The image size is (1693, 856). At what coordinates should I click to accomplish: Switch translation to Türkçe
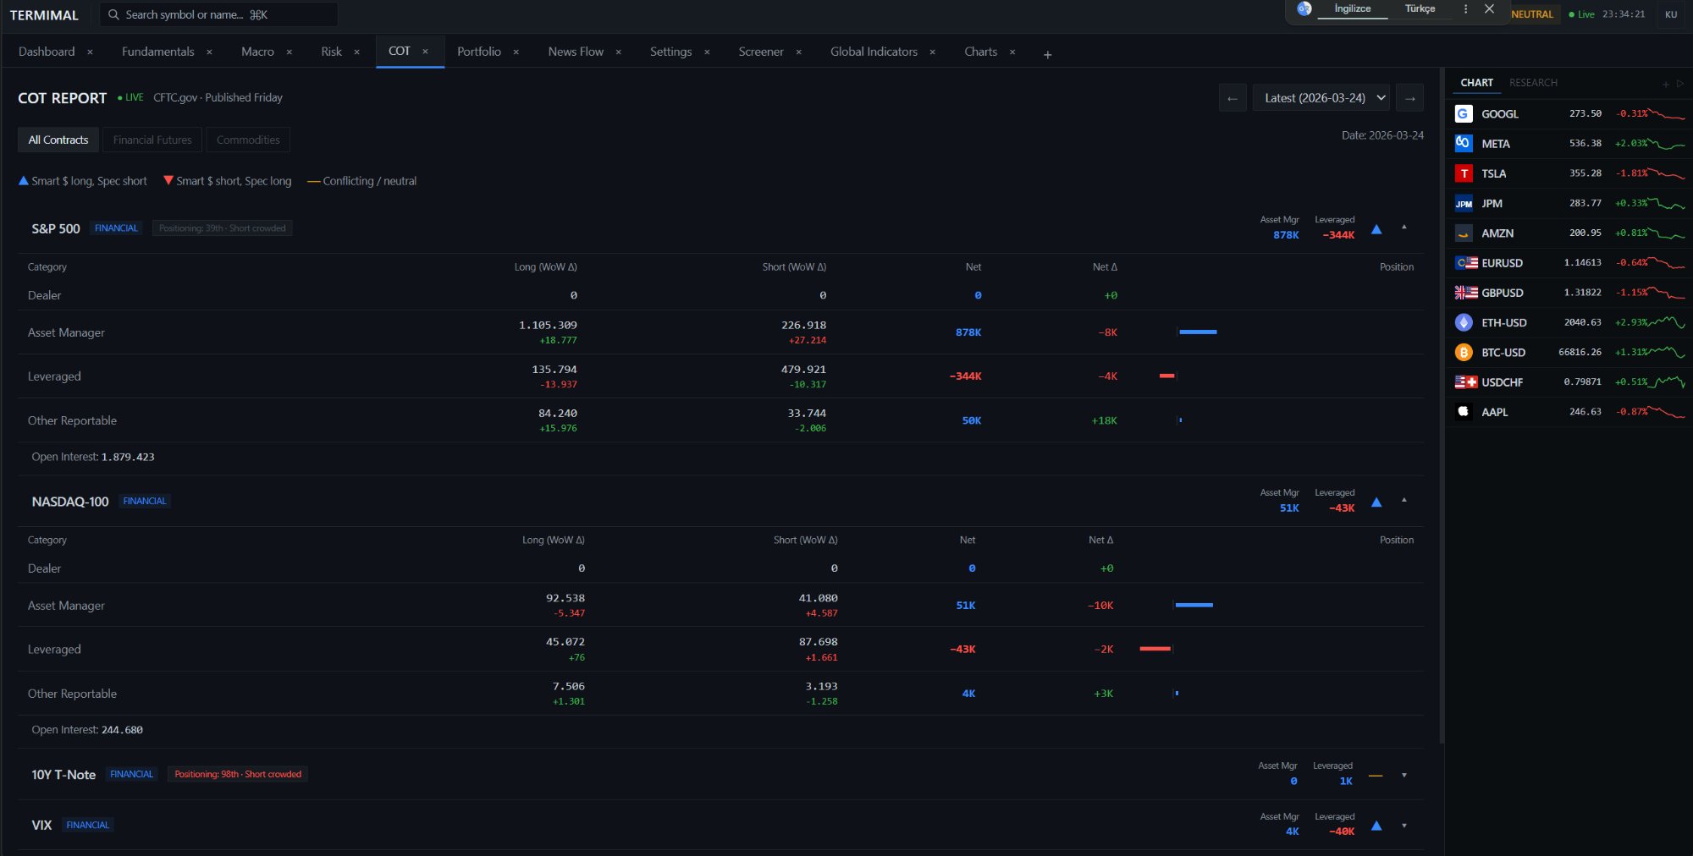[x=1420, y=9]
